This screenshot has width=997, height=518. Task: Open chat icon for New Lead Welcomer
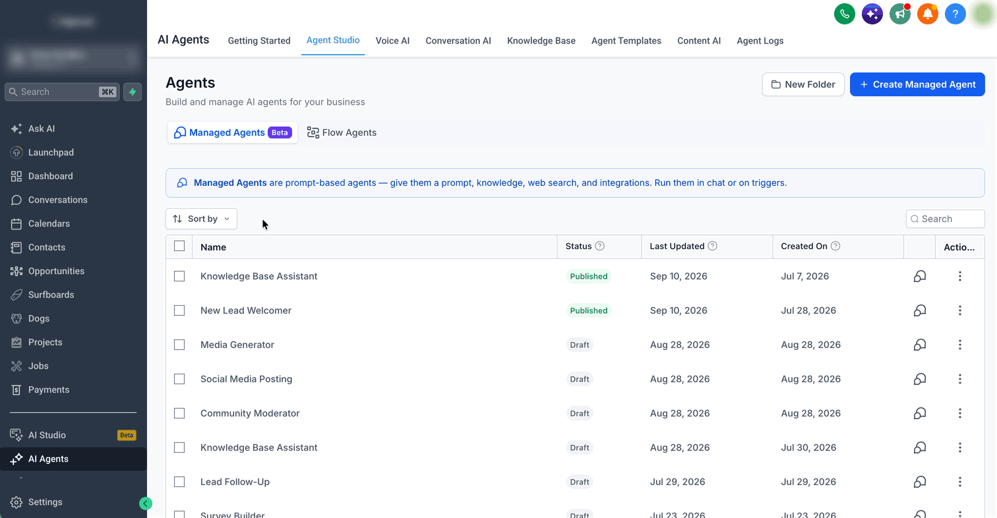[x=920, y=310]
